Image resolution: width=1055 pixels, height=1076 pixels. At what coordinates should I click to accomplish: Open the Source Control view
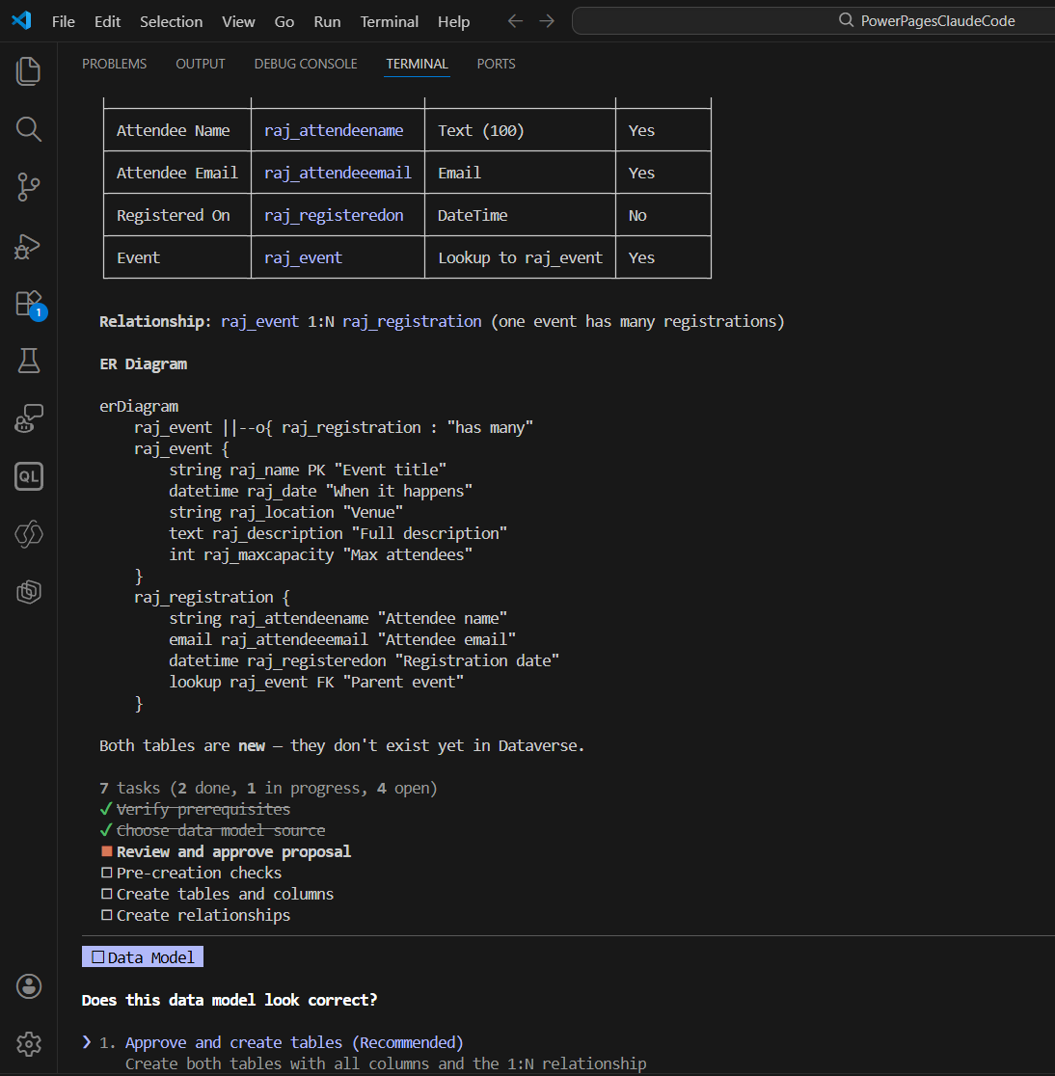point(29,187)
